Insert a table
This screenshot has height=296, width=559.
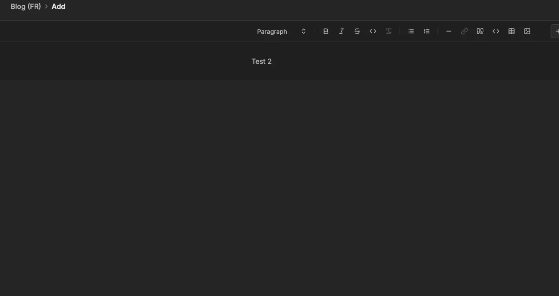click(x=511, y=31)
